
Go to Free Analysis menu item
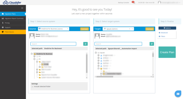(13, 32)
